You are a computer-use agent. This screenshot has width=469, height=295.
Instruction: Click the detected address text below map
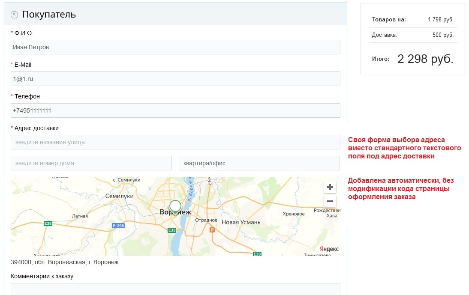(x=65, y=262)
